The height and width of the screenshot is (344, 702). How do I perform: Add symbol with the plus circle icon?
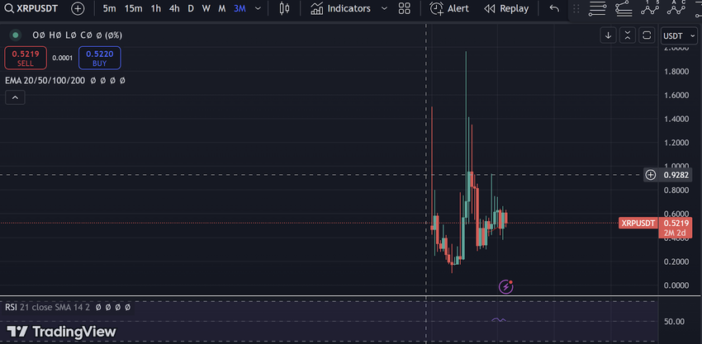click(78, 8)
